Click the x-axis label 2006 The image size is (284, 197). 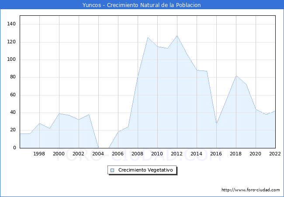click(x=118, y=154)
